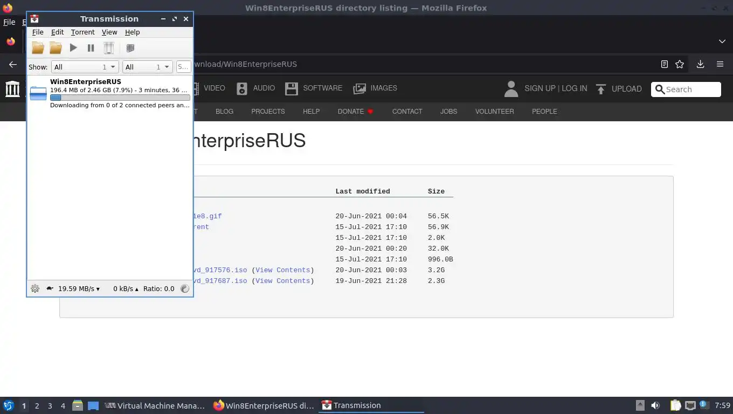Open Transmission options gear in status bar
Viewport: 733px width, 414px height.
[x=35, y=288]
